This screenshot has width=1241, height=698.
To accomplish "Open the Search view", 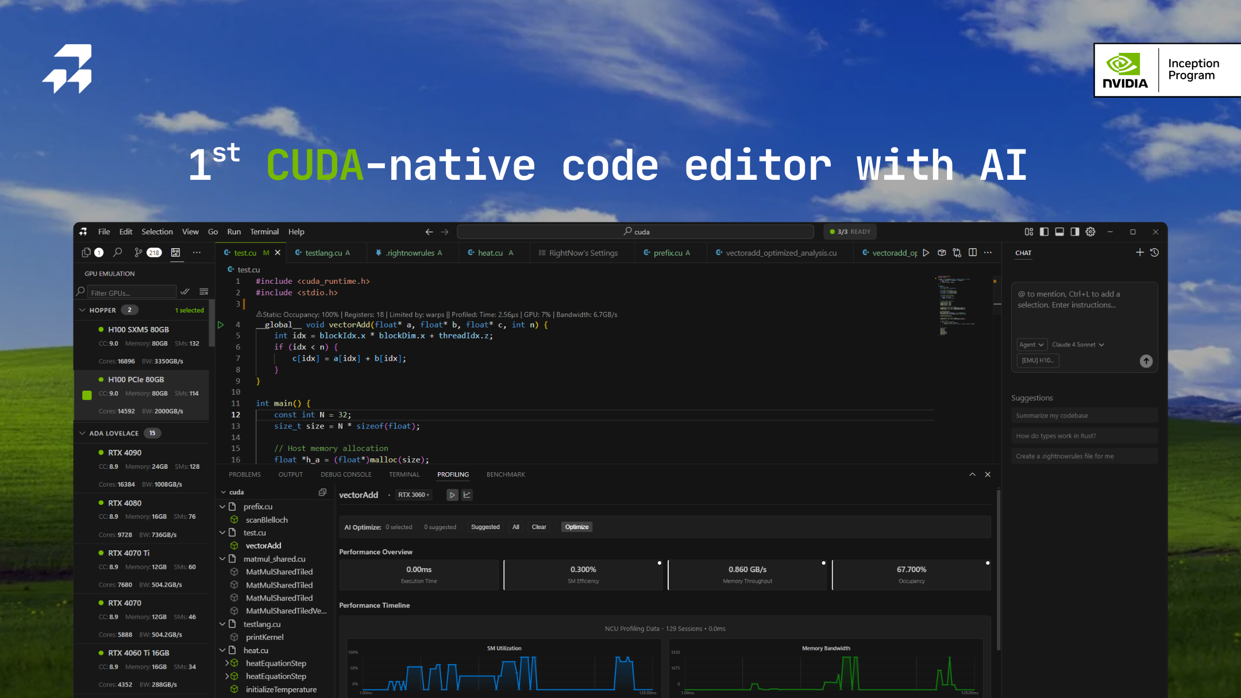I will (117, 253).
